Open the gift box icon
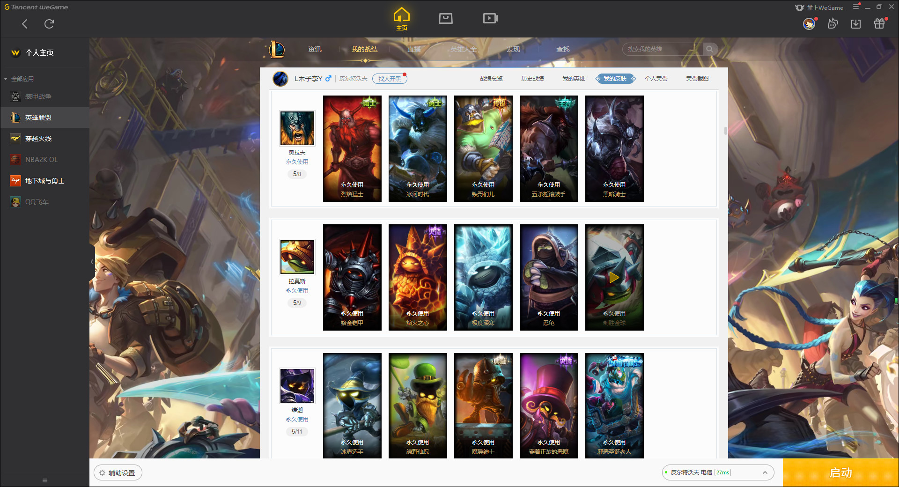The height and width of the screenshot is (487, 899). [x=879, y=23]
